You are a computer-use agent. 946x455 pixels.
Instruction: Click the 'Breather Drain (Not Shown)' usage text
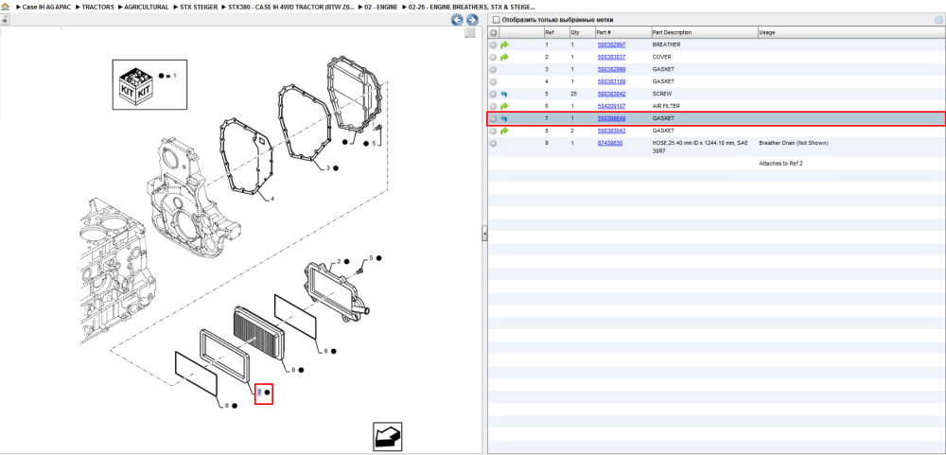794,143
